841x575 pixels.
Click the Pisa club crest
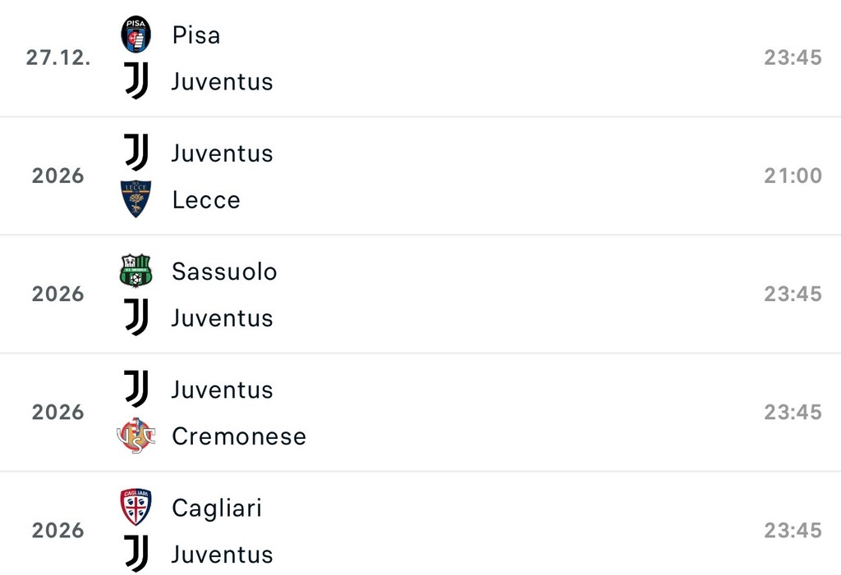point(136,34)
